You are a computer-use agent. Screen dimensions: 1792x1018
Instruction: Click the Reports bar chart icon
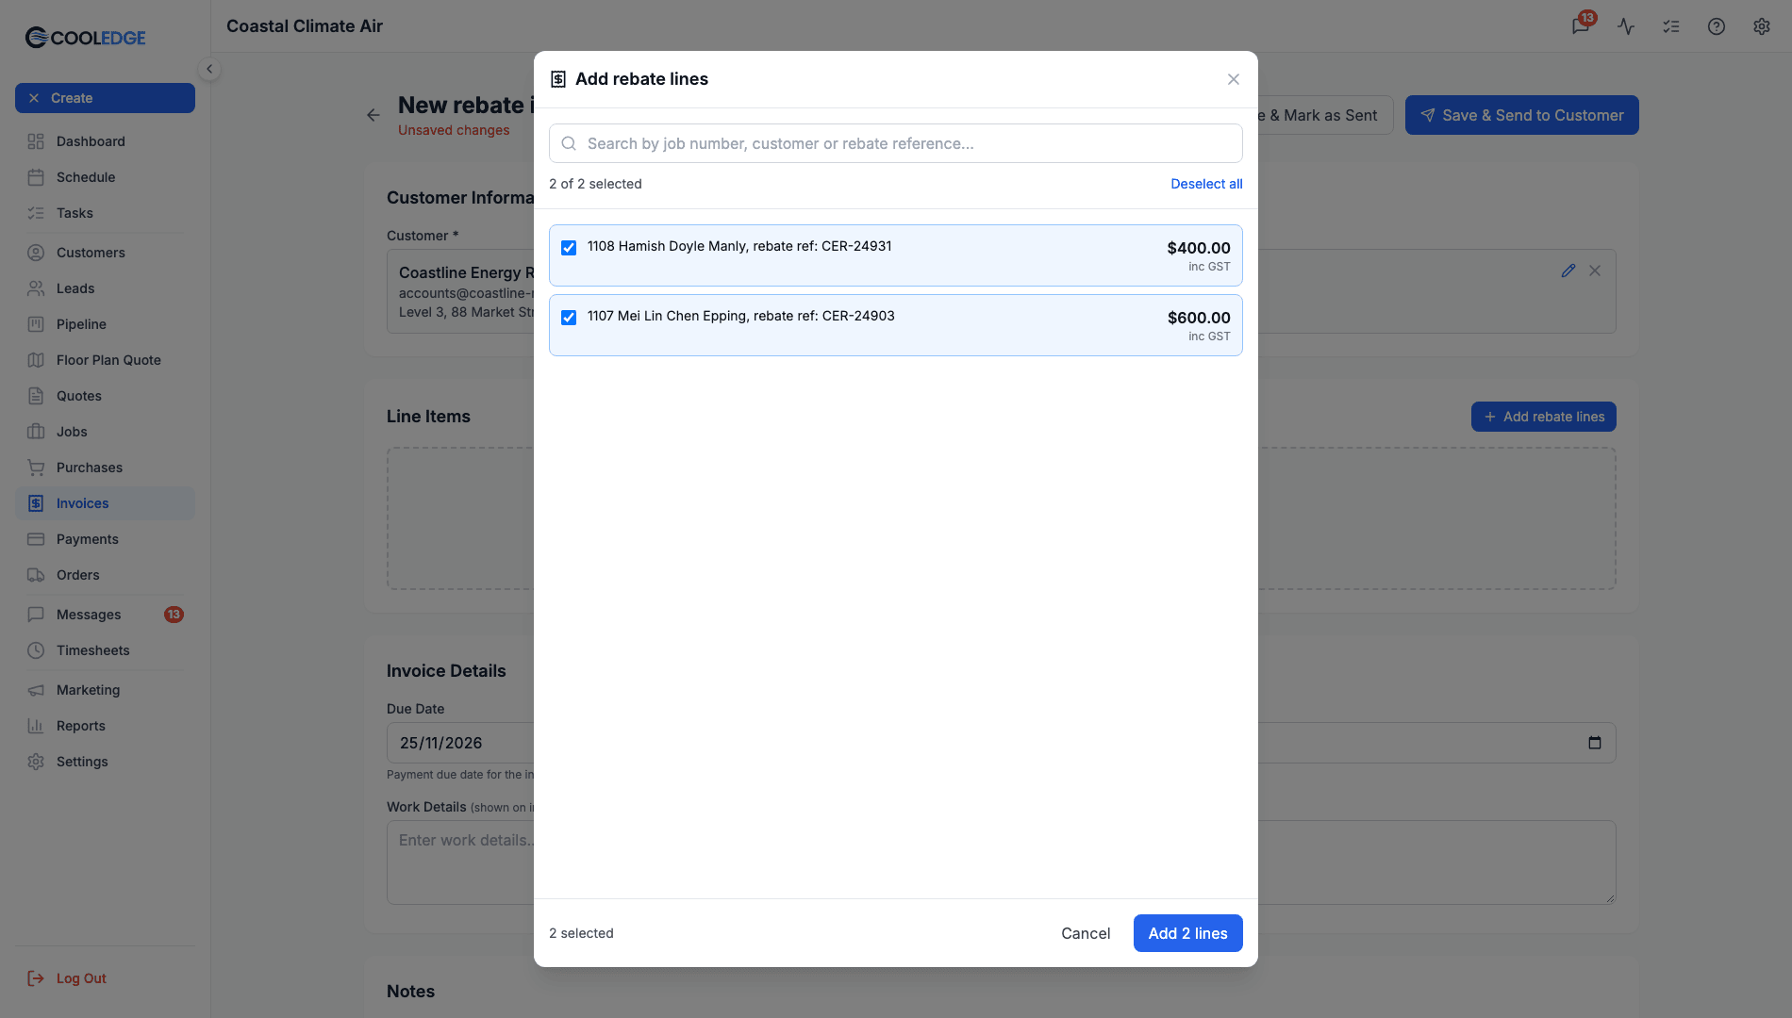36,726
